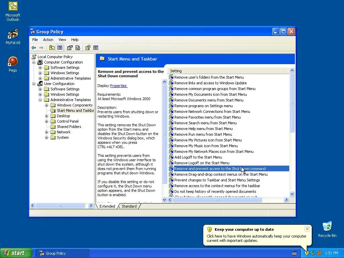Expand Administrative Templates under Computer Configuration

coord(40,78)
